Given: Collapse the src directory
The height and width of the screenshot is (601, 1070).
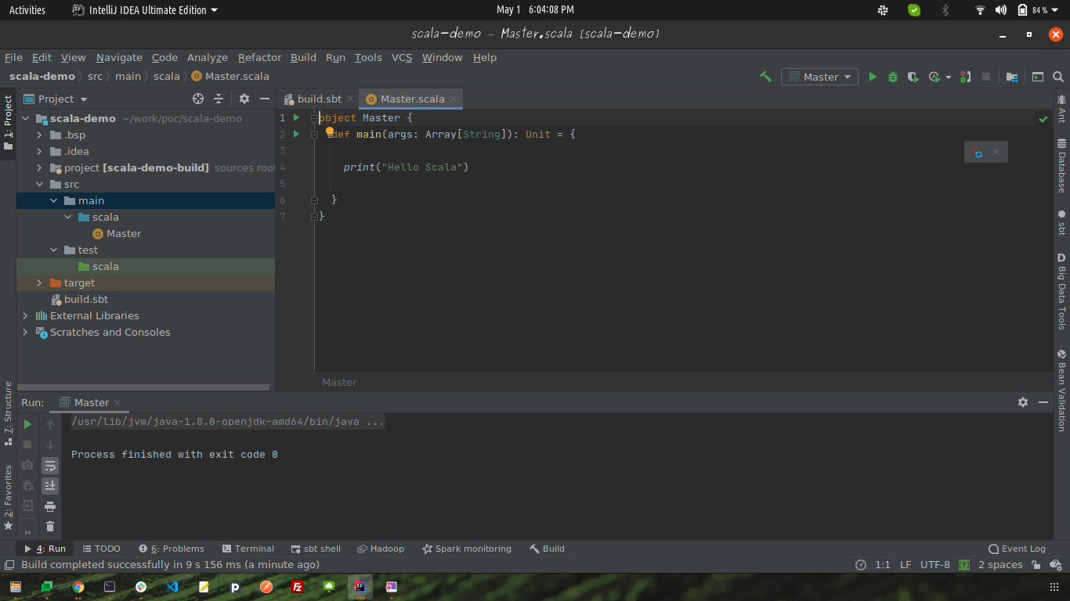Looking at the screenshot, I should coord(38,184).
